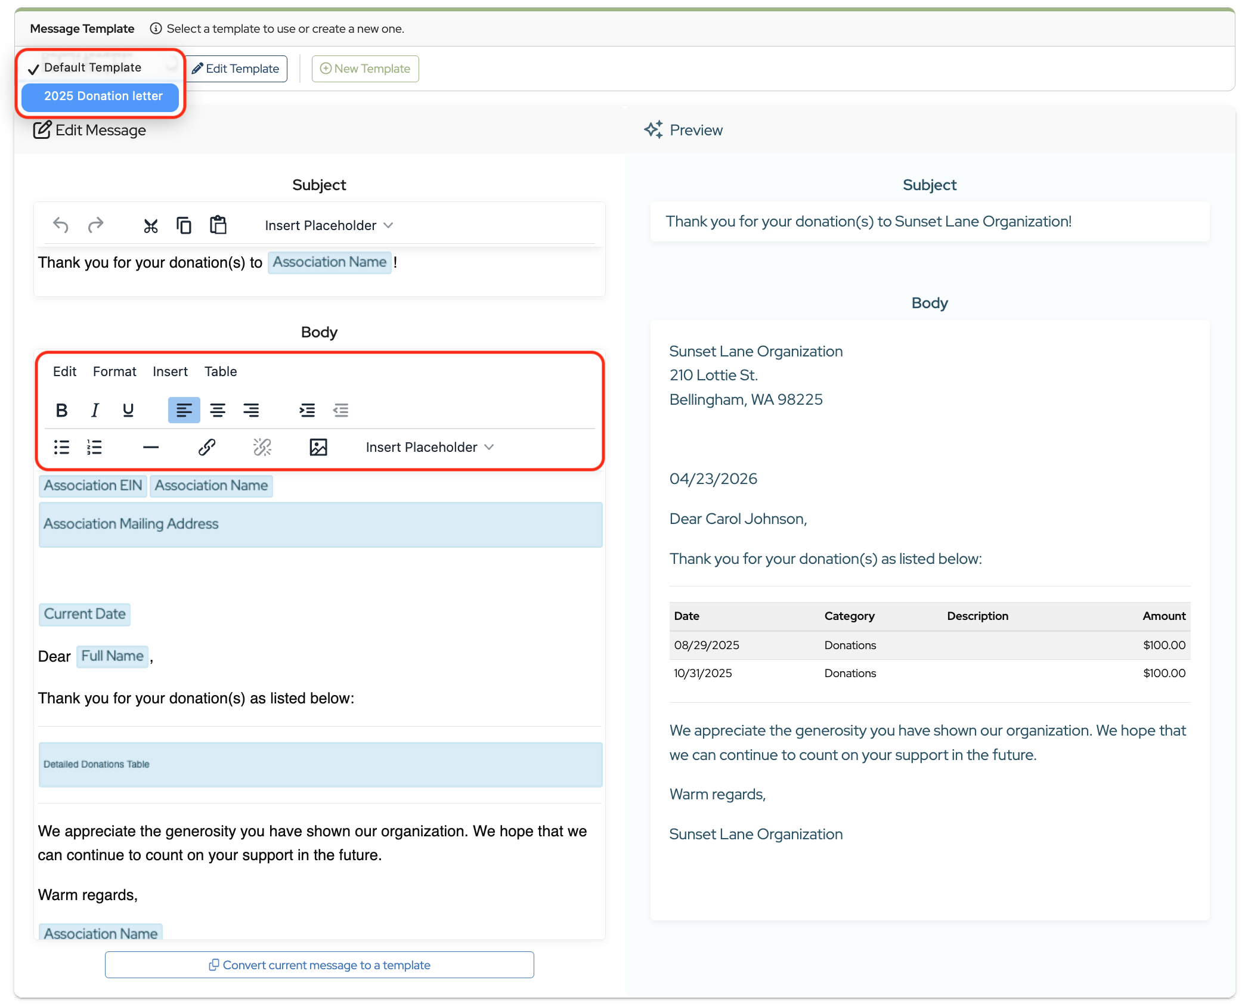Open the Format menu
The height and width of the screenshot is (1005, 1245).
tap(114, 371)
